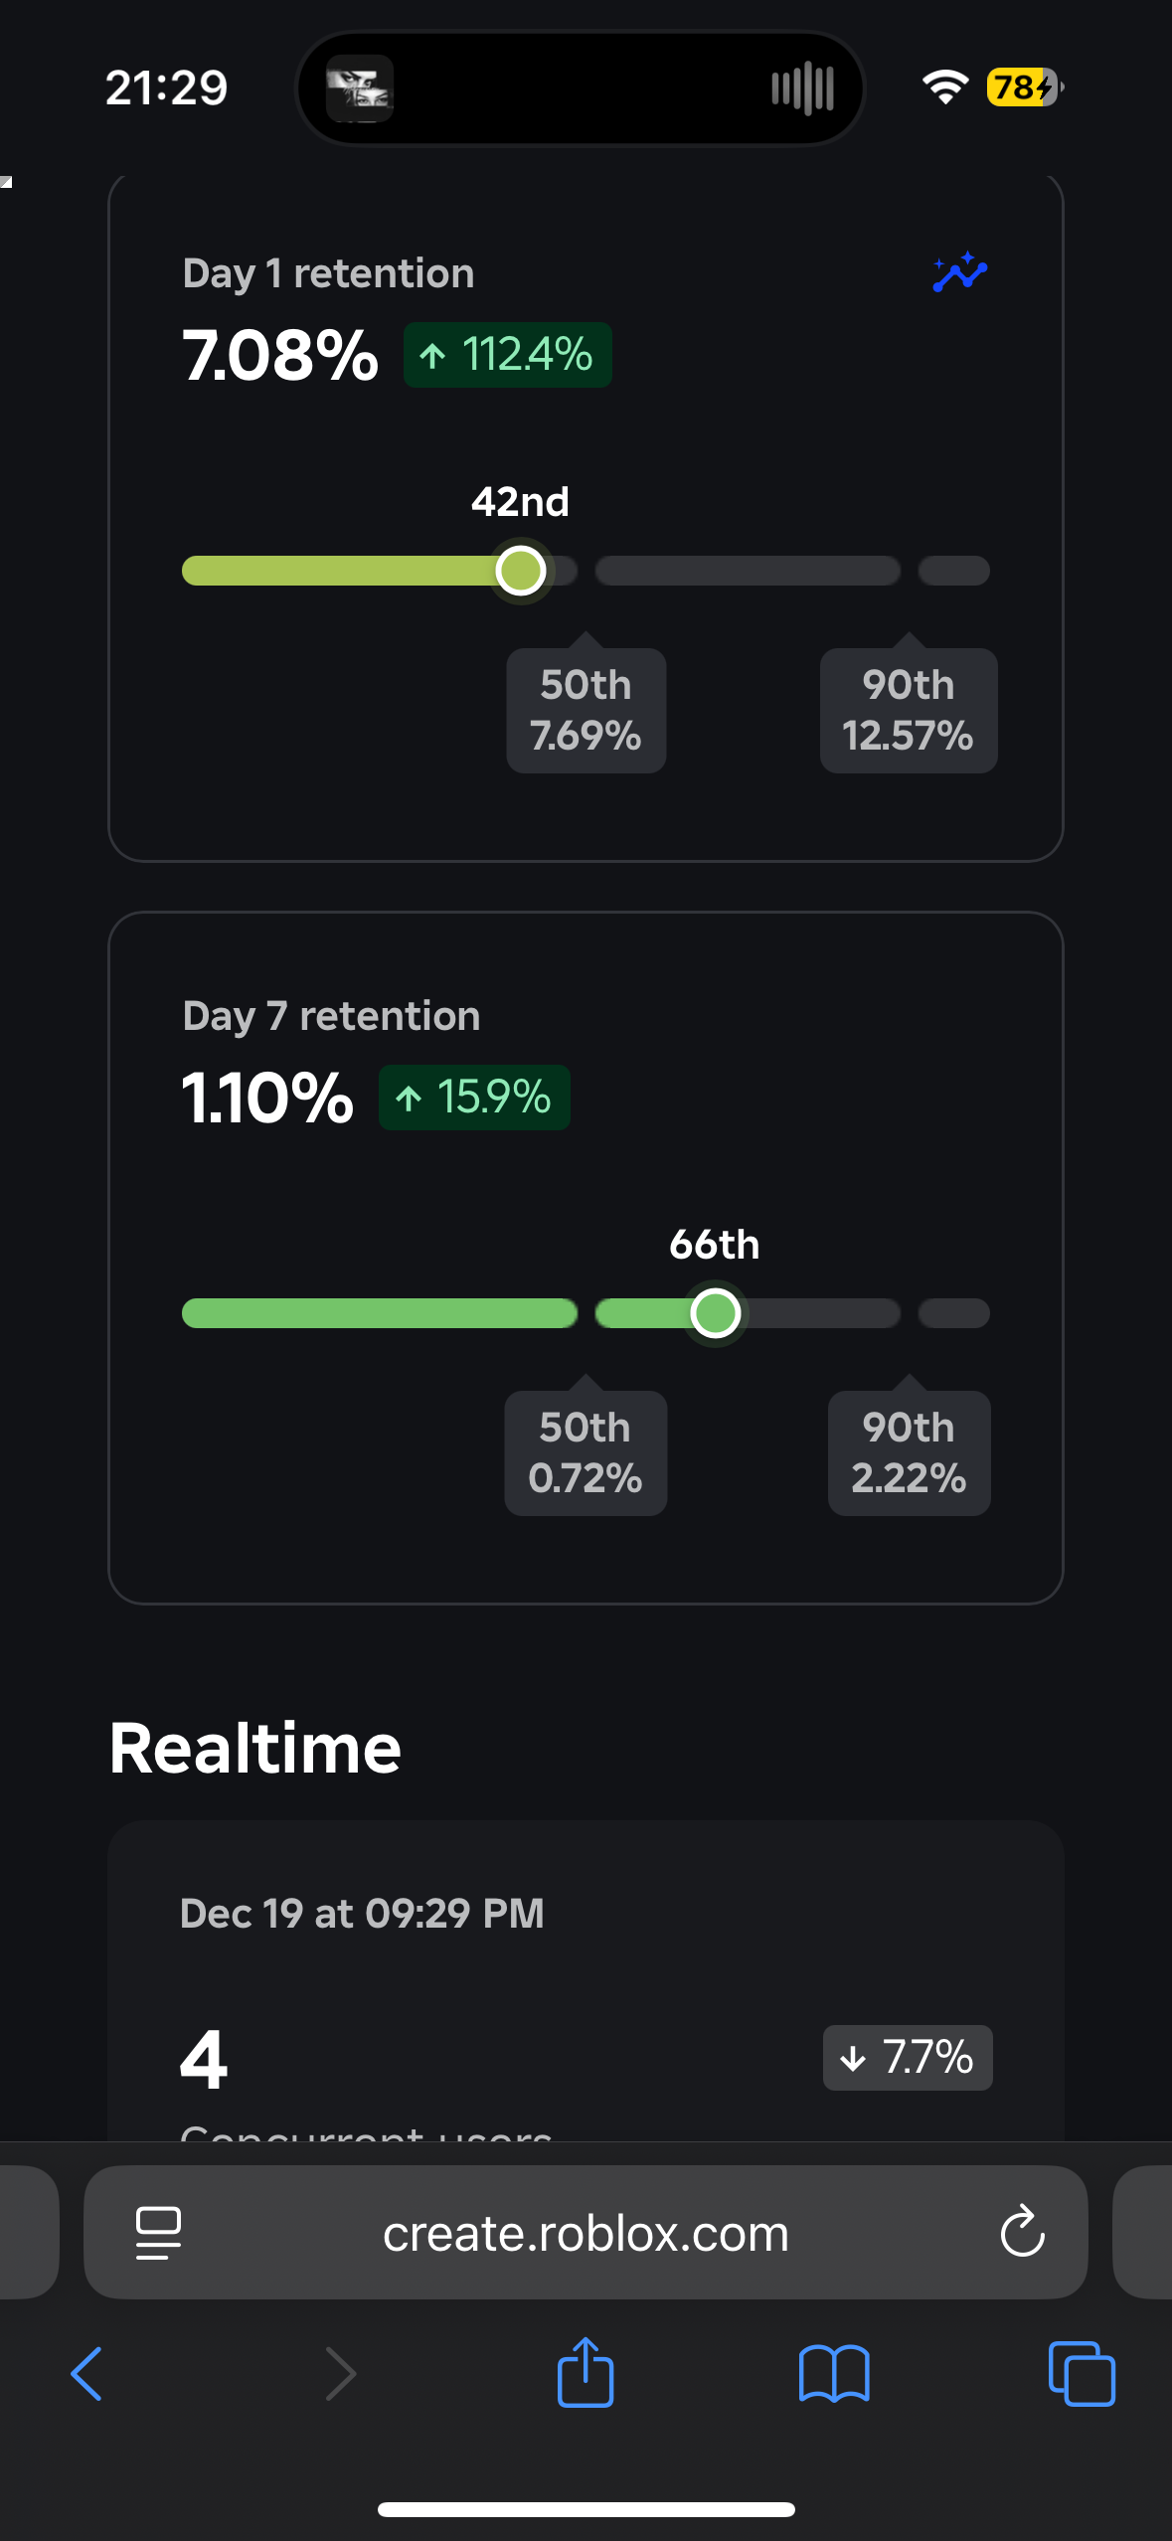This screenshot has width=1172, height=2541.
Task: Tap the album thumbnail in Dynamic Island
Action: click(x=360, y=88)
